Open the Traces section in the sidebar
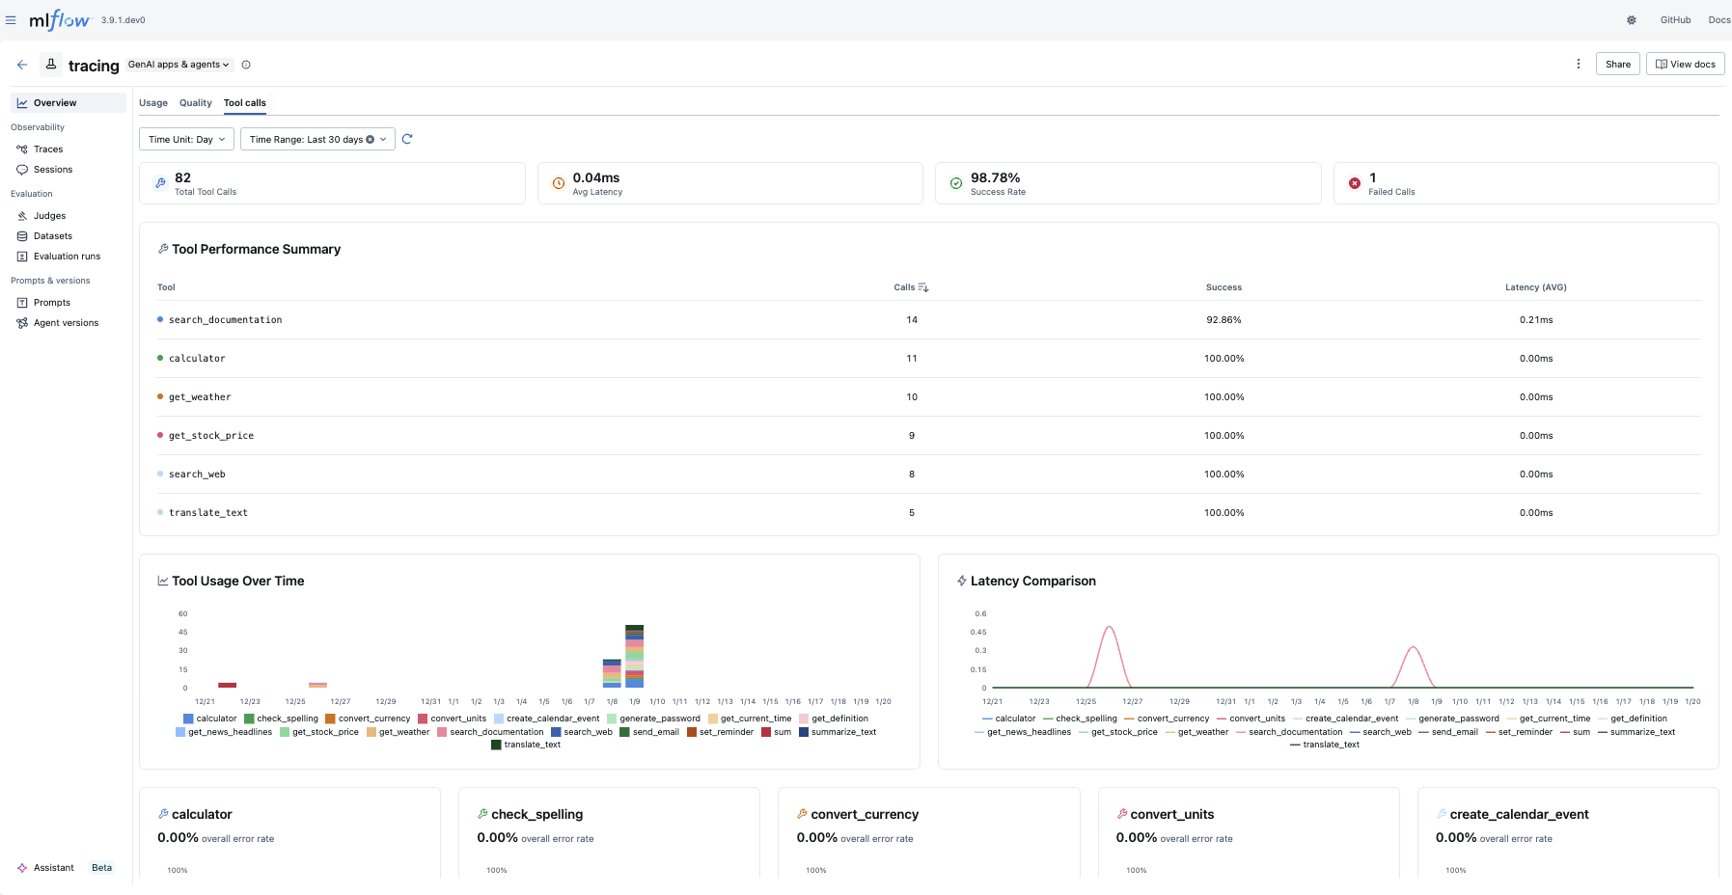1732x895 pixels. pyautogui.click(x=46, y=149)
